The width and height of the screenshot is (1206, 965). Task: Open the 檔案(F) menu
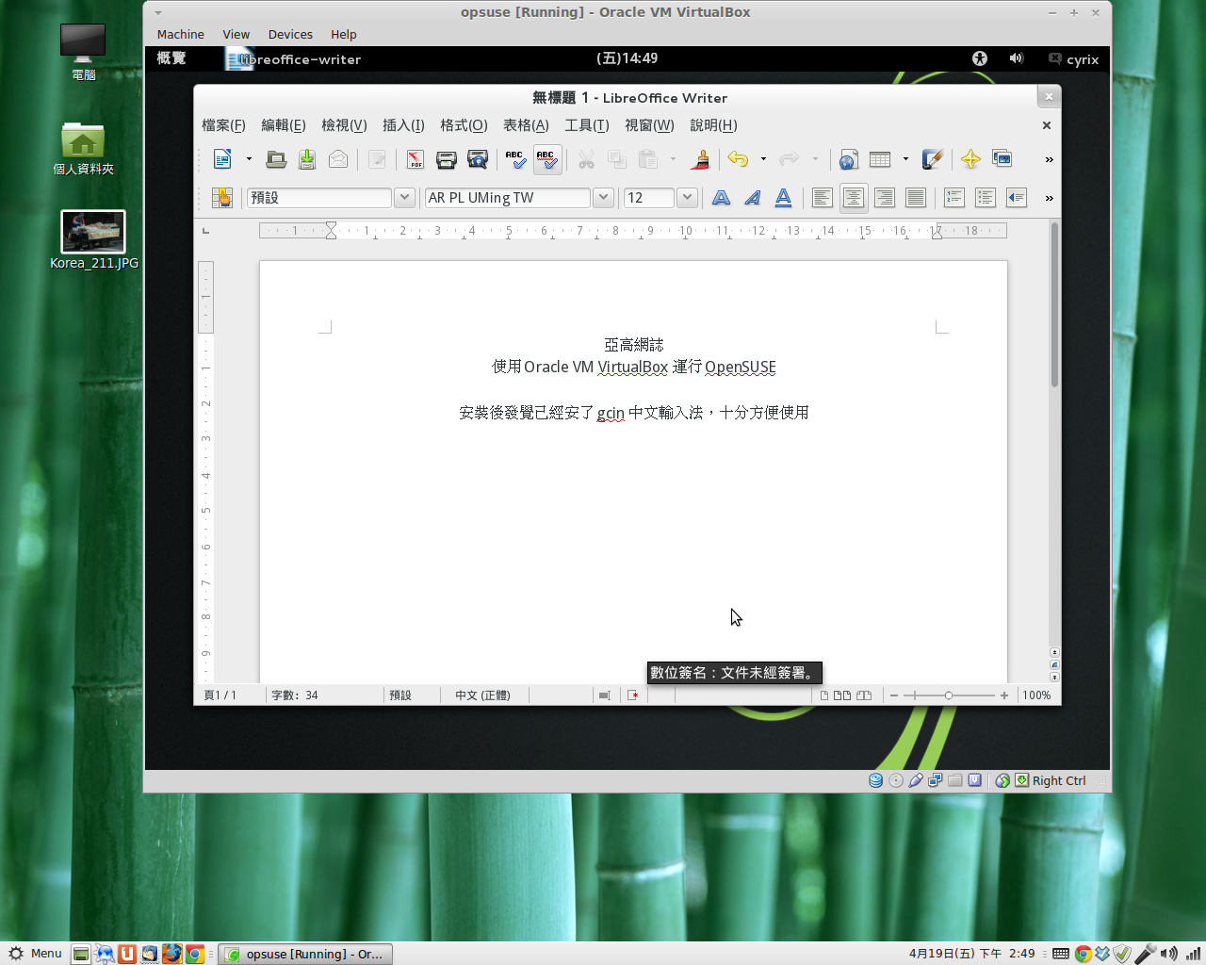coord(223,125)
